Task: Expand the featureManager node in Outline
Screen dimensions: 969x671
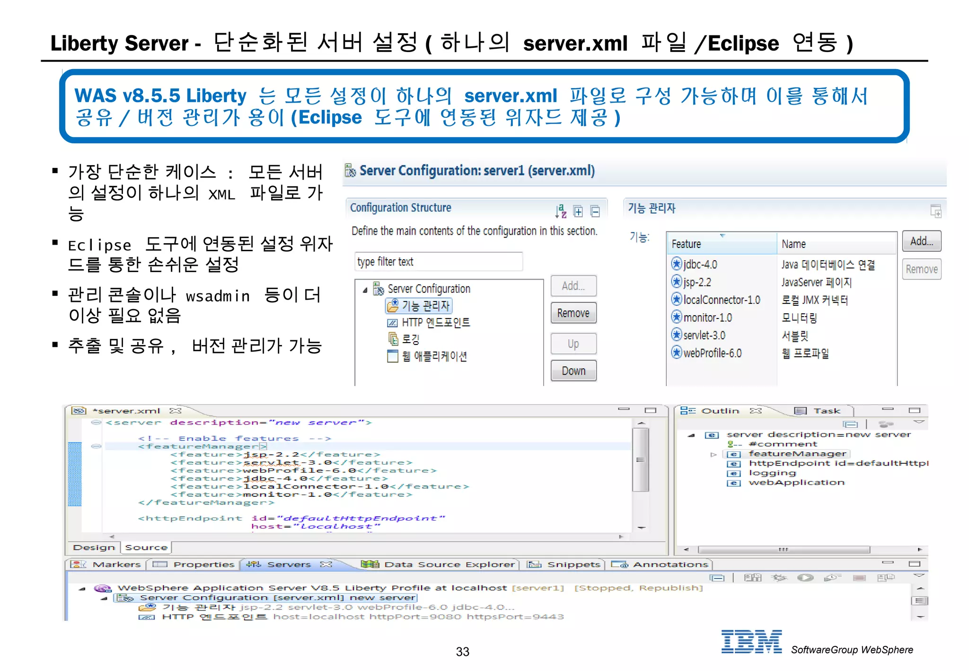Action: [713, 454]
